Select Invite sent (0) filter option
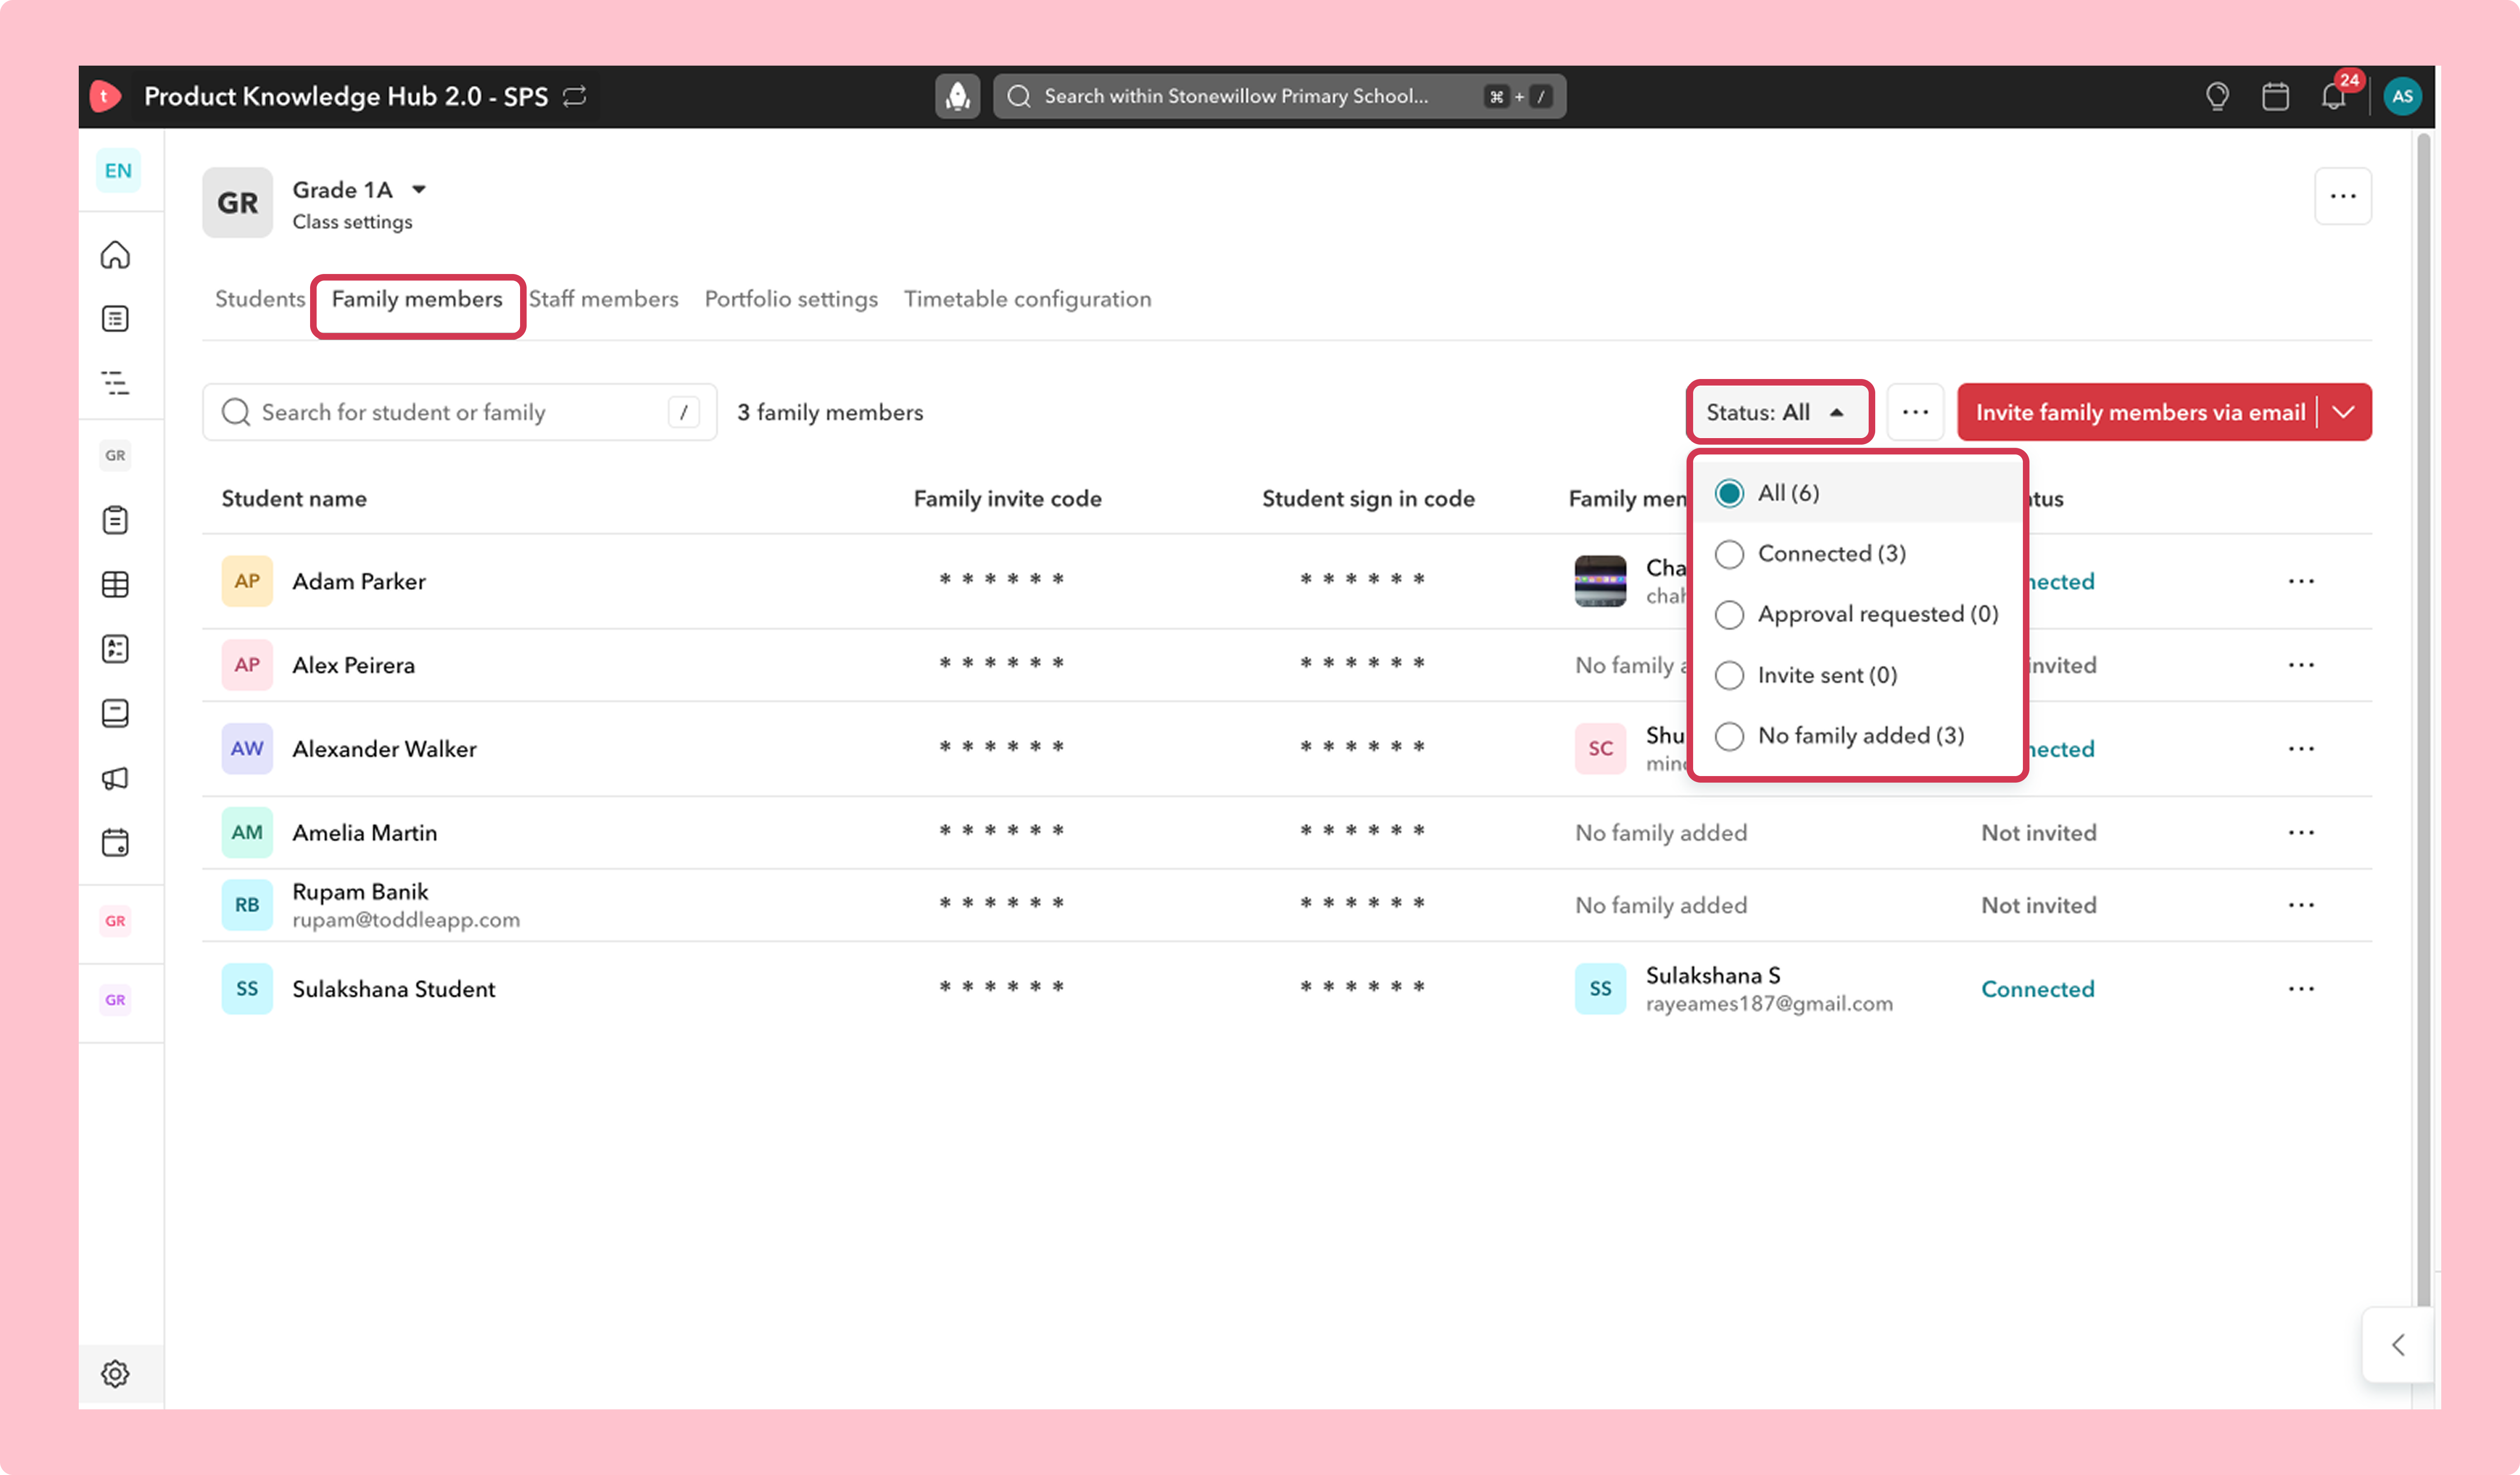 [x=1858, y=675]
